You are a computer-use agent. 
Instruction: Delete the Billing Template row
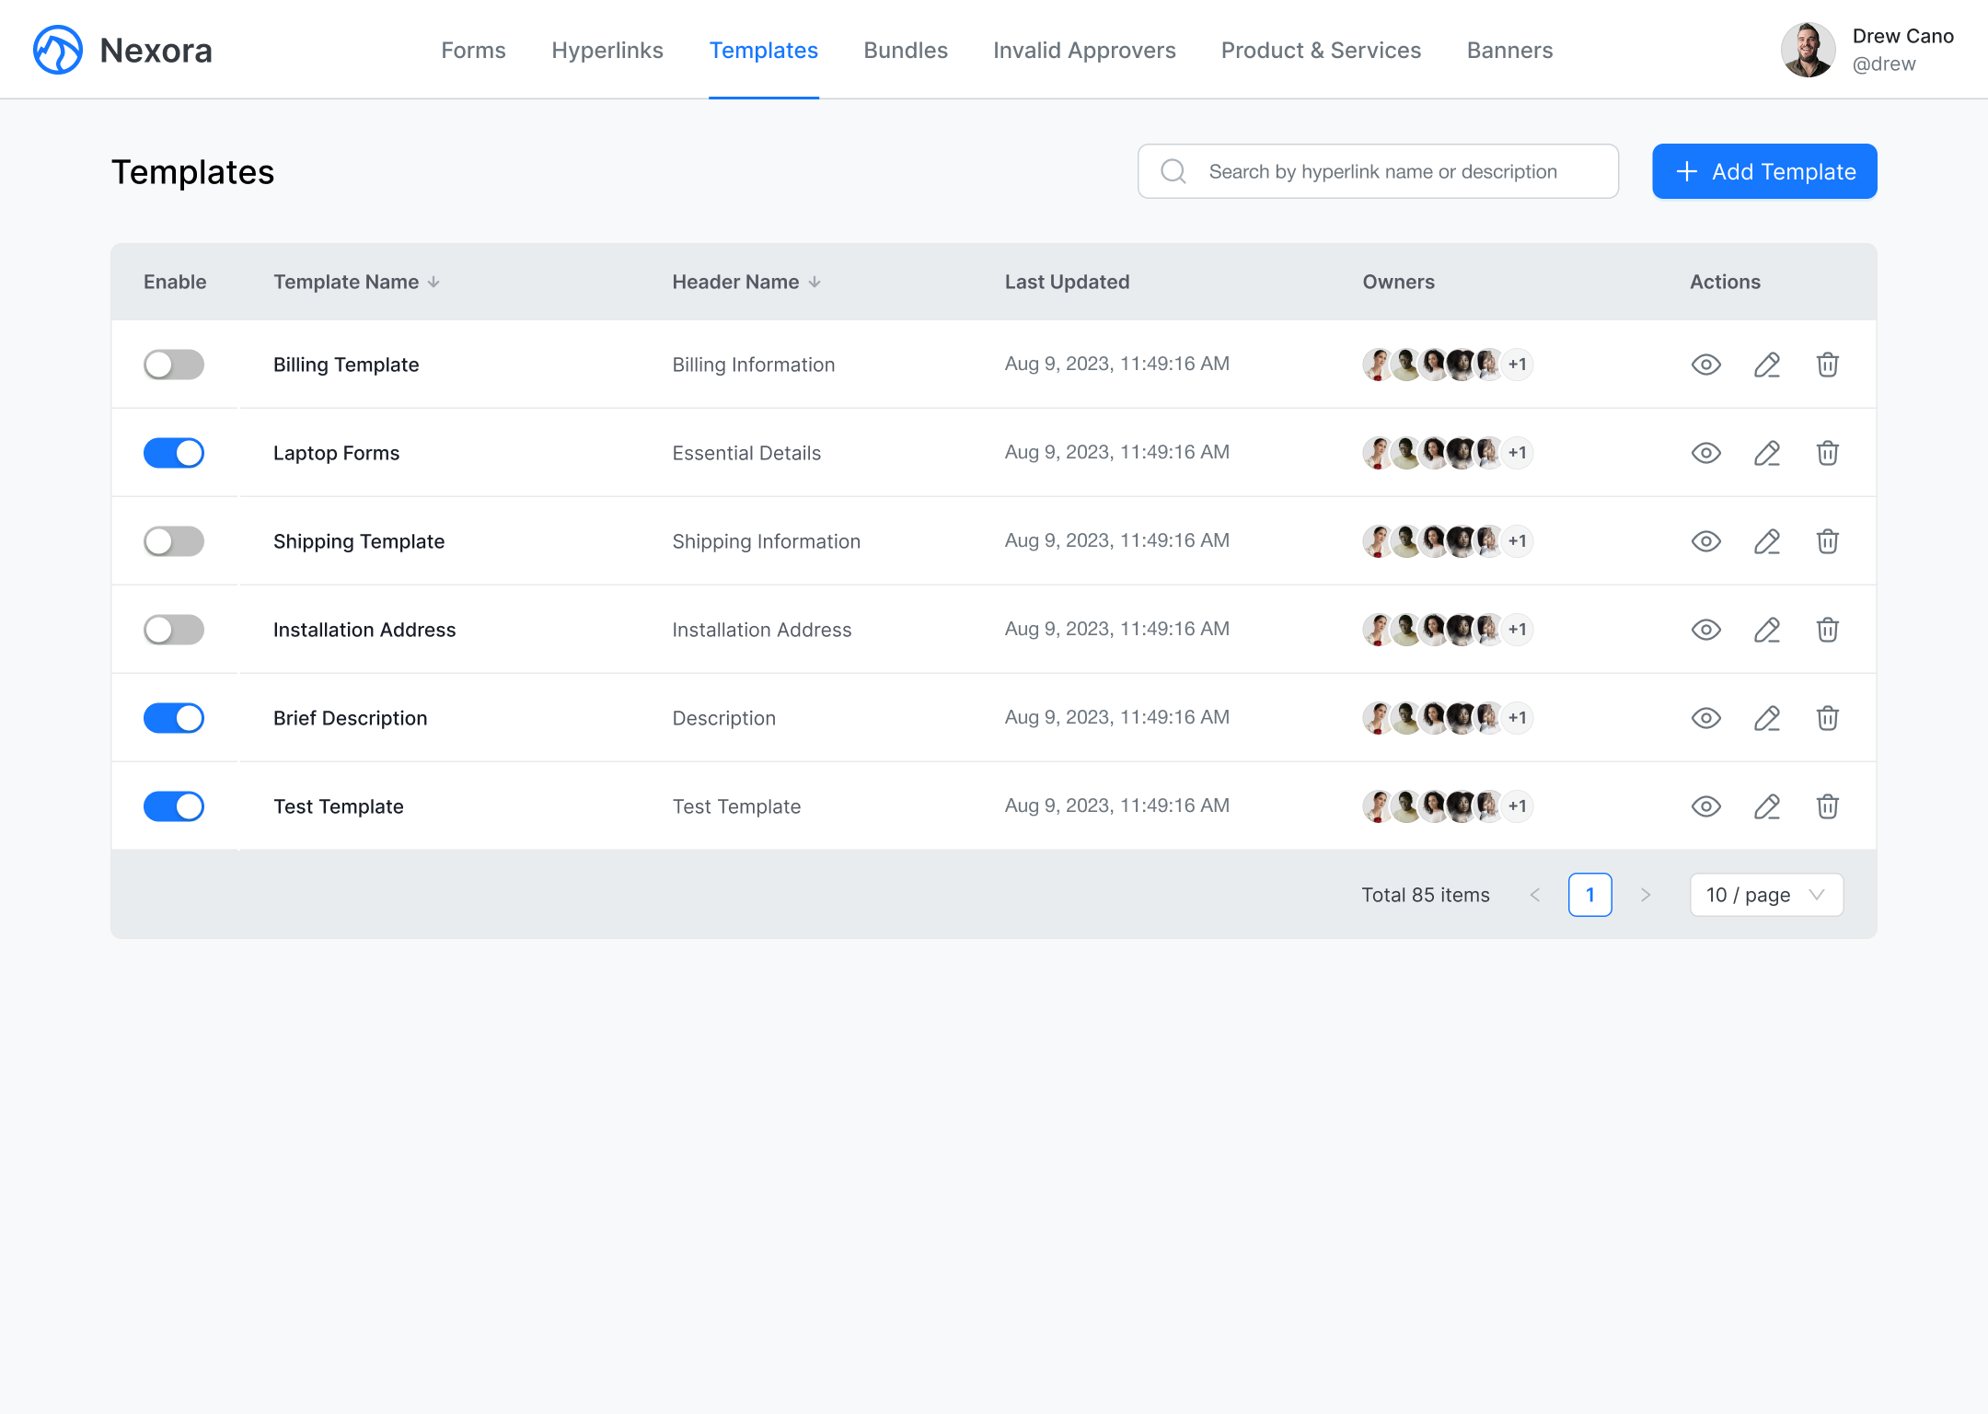1827,365
